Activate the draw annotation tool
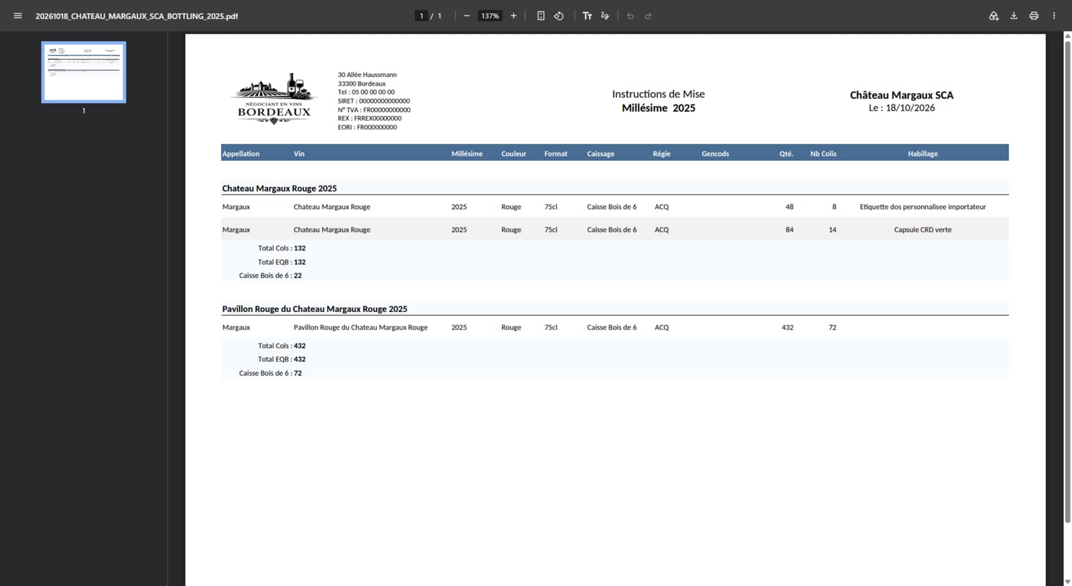The width and height of the screenshot is (1072, 586). [605, 16]
